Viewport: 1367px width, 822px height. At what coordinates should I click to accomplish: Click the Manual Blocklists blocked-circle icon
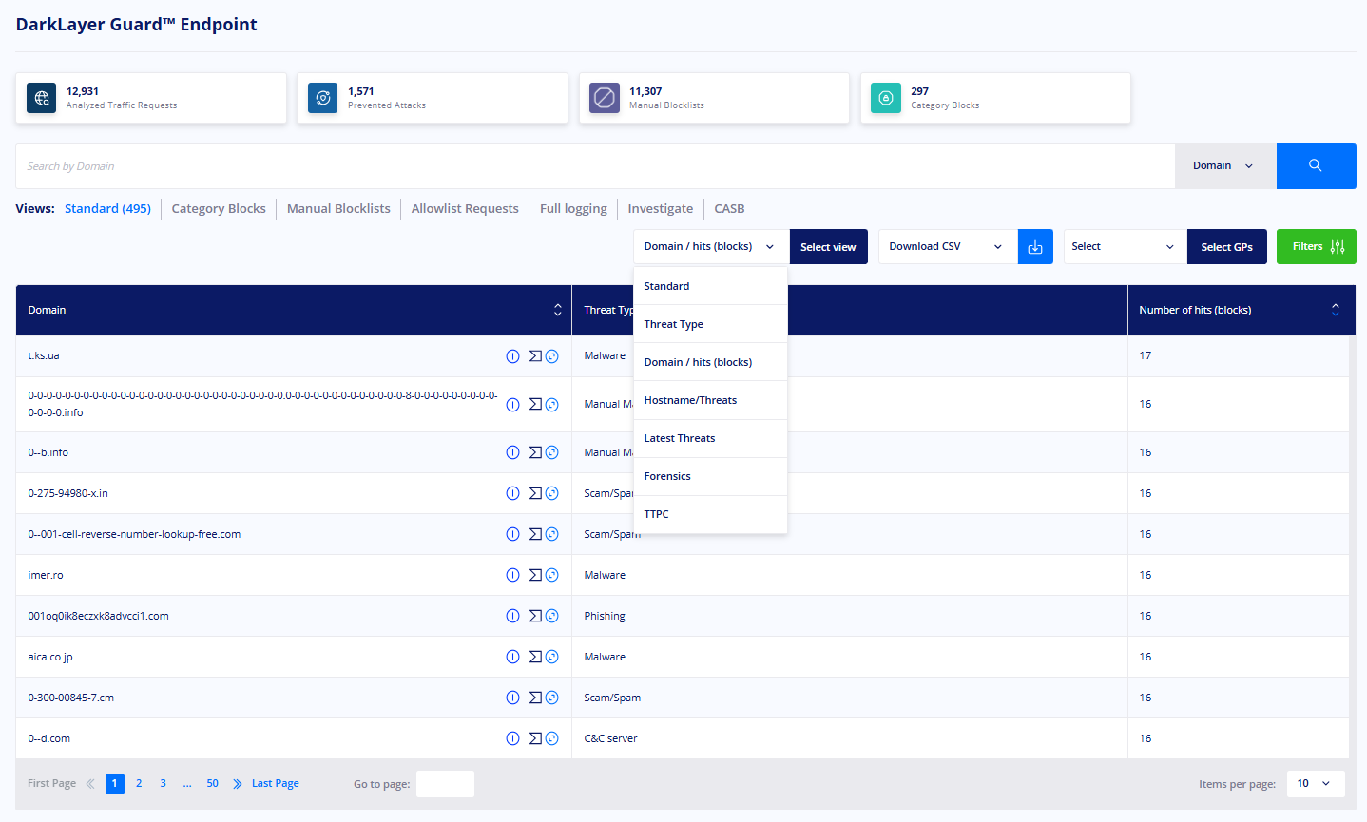click(605, 98)
